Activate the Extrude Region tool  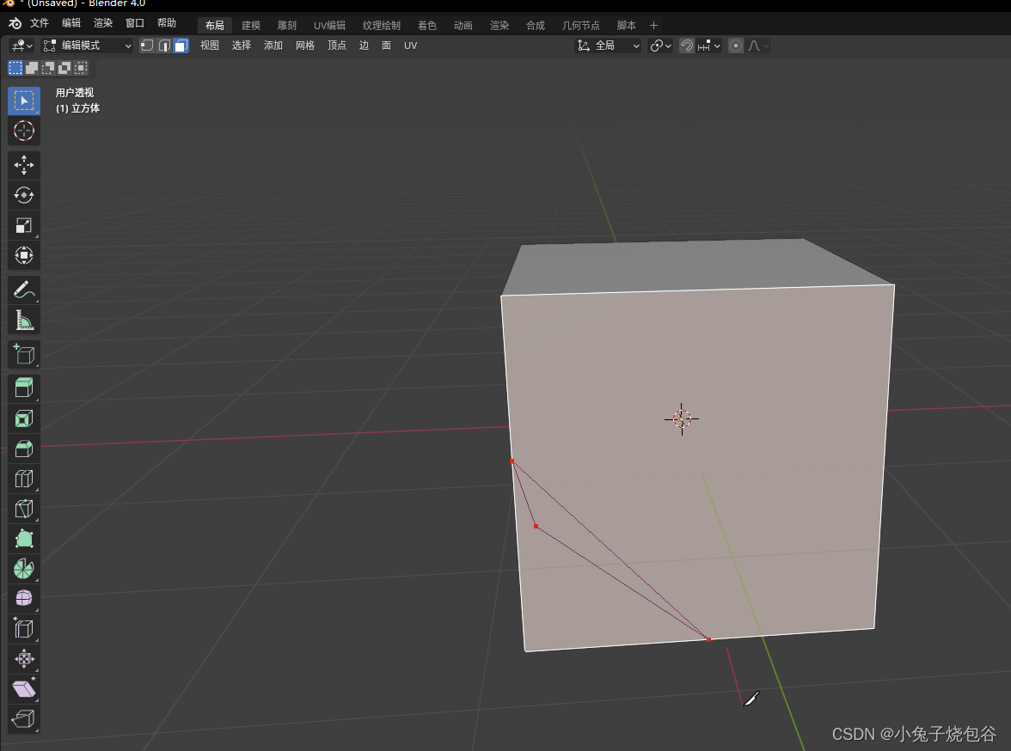(x=24, y=388)
